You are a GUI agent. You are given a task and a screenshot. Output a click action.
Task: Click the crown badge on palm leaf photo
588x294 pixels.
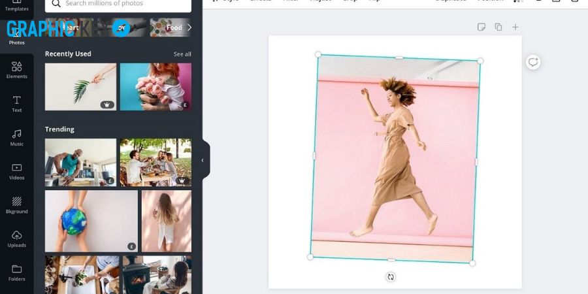pos(107,105)
